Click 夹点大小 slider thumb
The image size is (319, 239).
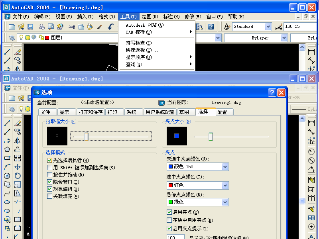pyautogui.click(x=211, y=136)
